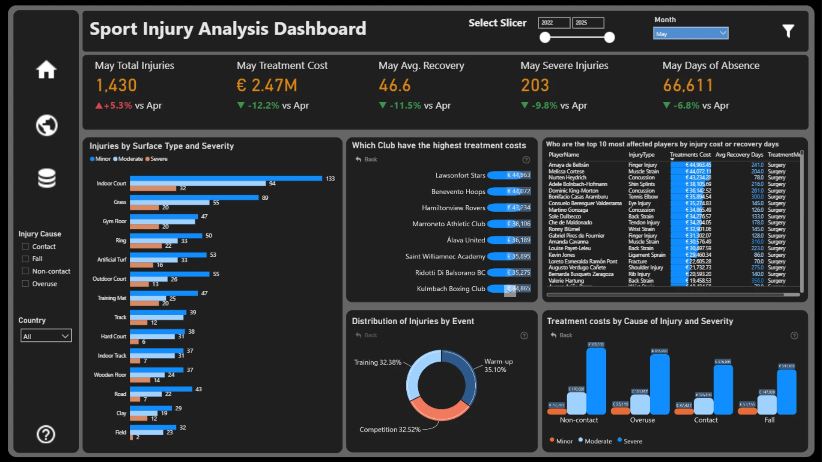Screen dimensions: 822x462
Task: Sort table by Treatments Cost column header
Action: [690, 155]
